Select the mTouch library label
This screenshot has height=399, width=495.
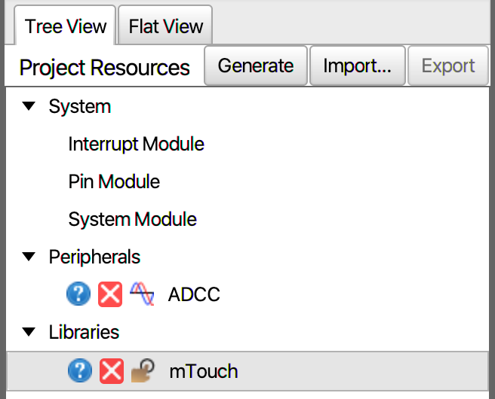click(203, 371)
